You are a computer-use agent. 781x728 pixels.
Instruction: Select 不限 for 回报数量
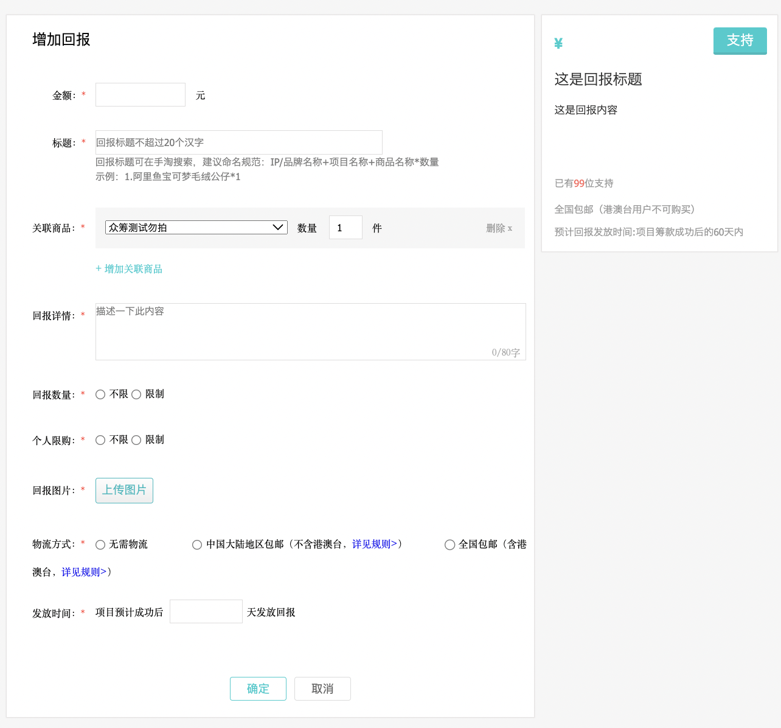[x=100, y=394]
